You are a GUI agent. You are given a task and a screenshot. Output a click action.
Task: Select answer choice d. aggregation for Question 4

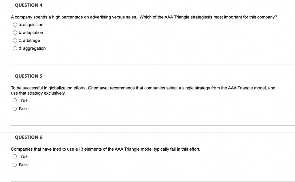15,48
